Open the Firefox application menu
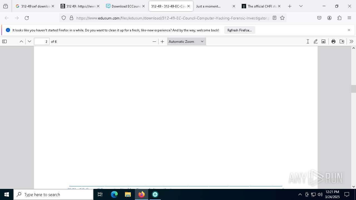The width and height of the screenshot is (356, 200). coord(349,18)
